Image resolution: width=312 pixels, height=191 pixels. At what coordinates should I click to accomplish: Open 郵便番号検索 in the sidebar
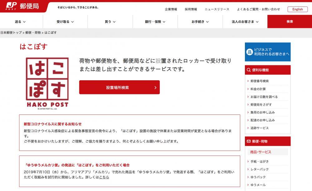click(x=260, y=81)
